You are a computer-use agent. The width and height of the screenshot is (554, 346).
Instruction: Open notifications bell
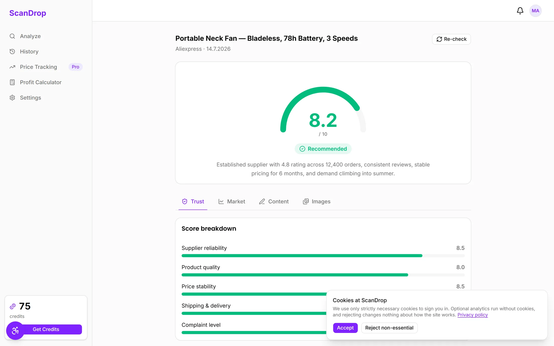click(x=520, y=11)
